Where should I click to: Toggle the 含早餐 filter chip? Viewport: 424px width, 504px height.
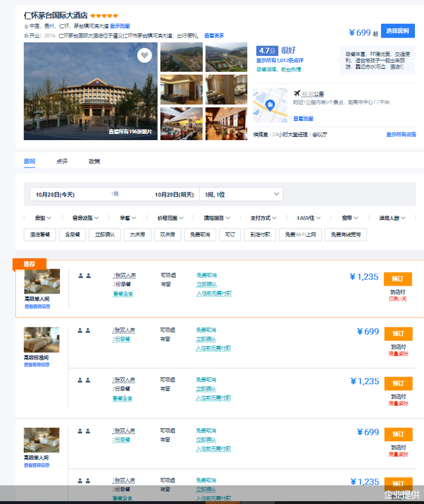tap(73, 235)
